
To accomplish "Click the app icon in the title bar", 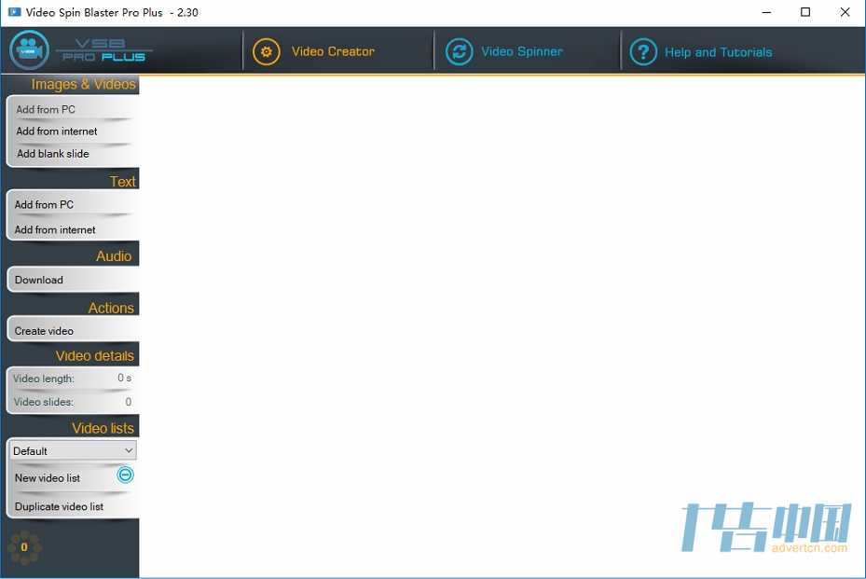I will point(14,11).
